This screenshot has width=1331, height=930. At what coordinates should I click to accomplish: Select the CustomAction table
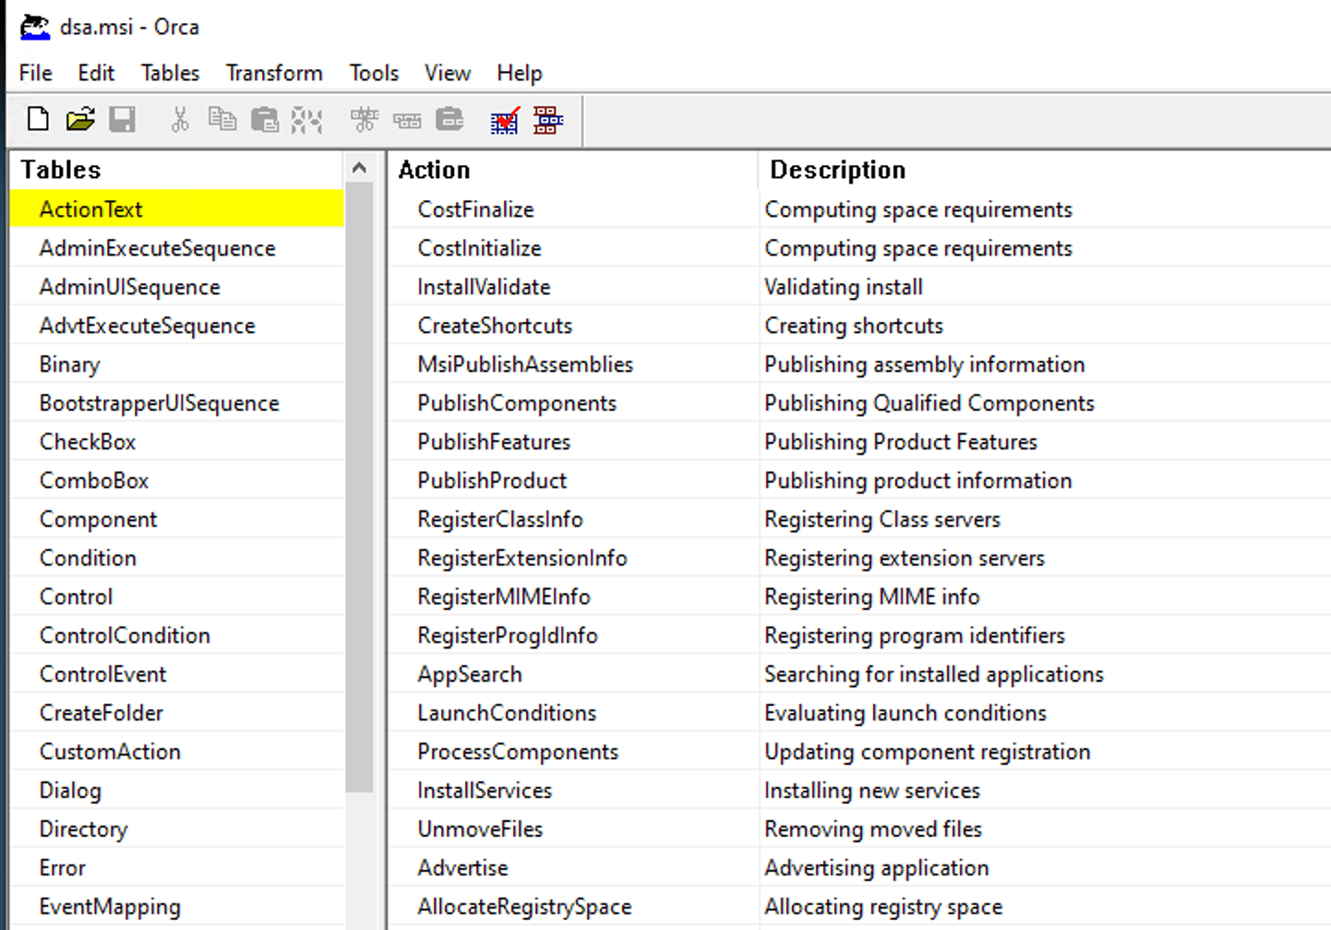177,752
